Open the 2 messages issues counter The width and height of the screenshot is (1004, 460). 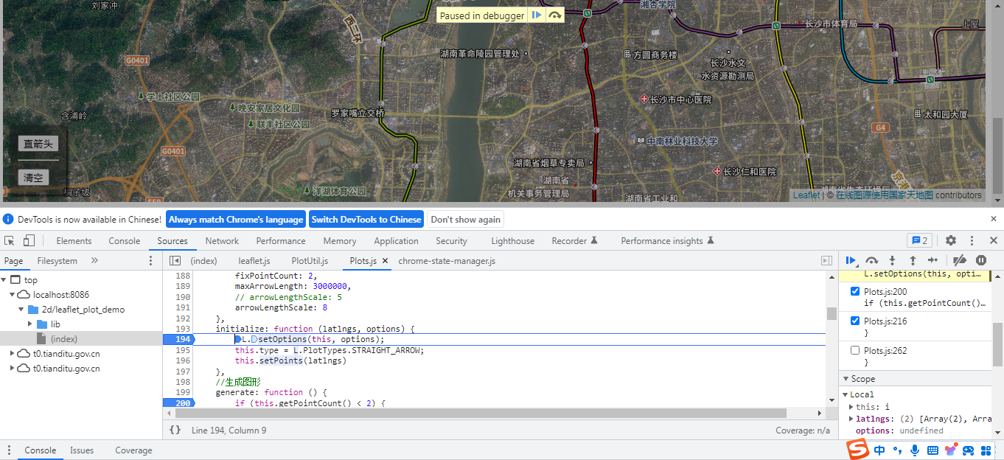919,240
